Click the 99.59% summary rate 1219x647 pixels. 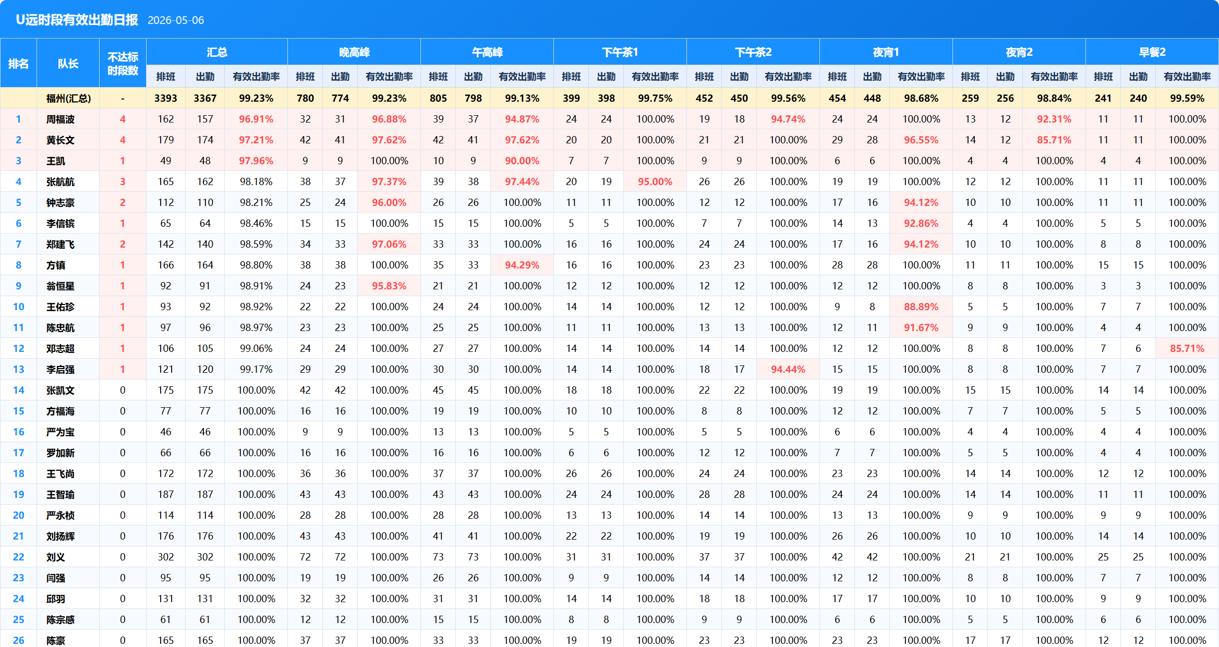1187,98
